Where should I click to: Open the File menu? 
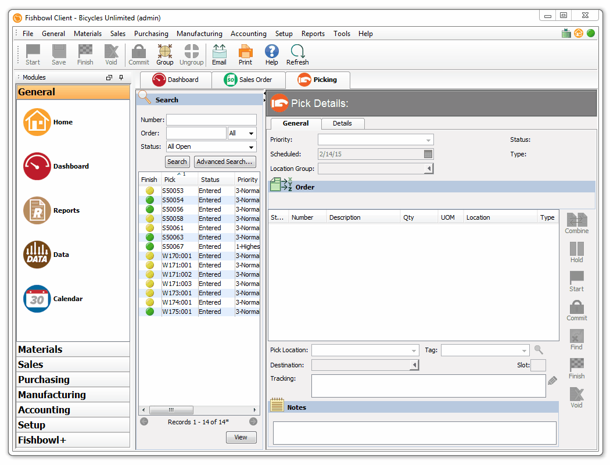28,34
